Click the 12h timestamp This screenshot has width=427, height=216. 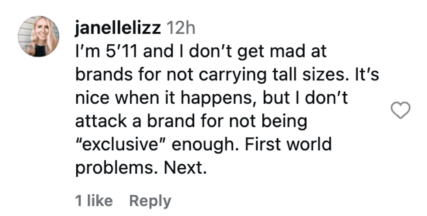(180, 28)
